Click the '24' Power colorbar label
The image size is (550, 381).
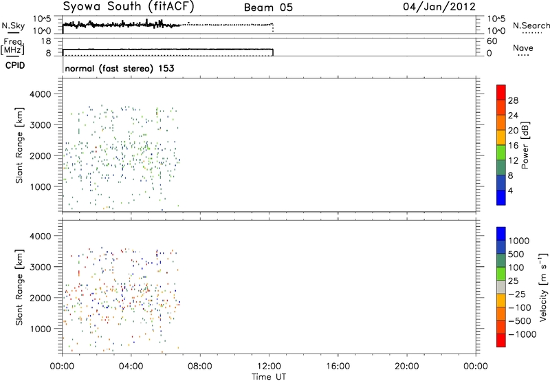pyautogui.click(x=513, y=116)
